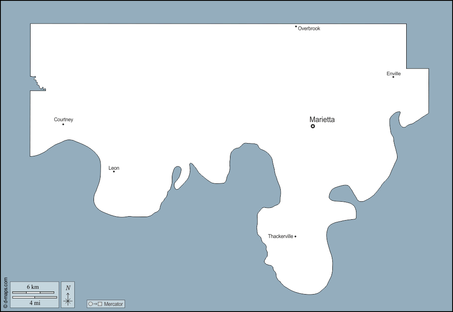The image size is (453, 312).
Task: Click the 6 km scale bar ruler
Action: tap(33, 293)
